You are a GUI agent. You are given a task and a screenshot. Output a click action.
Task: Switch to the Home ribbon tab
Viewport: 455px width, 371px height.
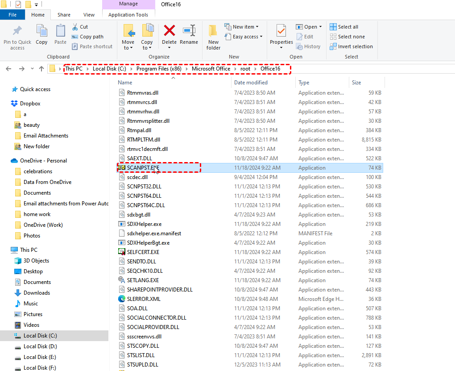[38, 15]
